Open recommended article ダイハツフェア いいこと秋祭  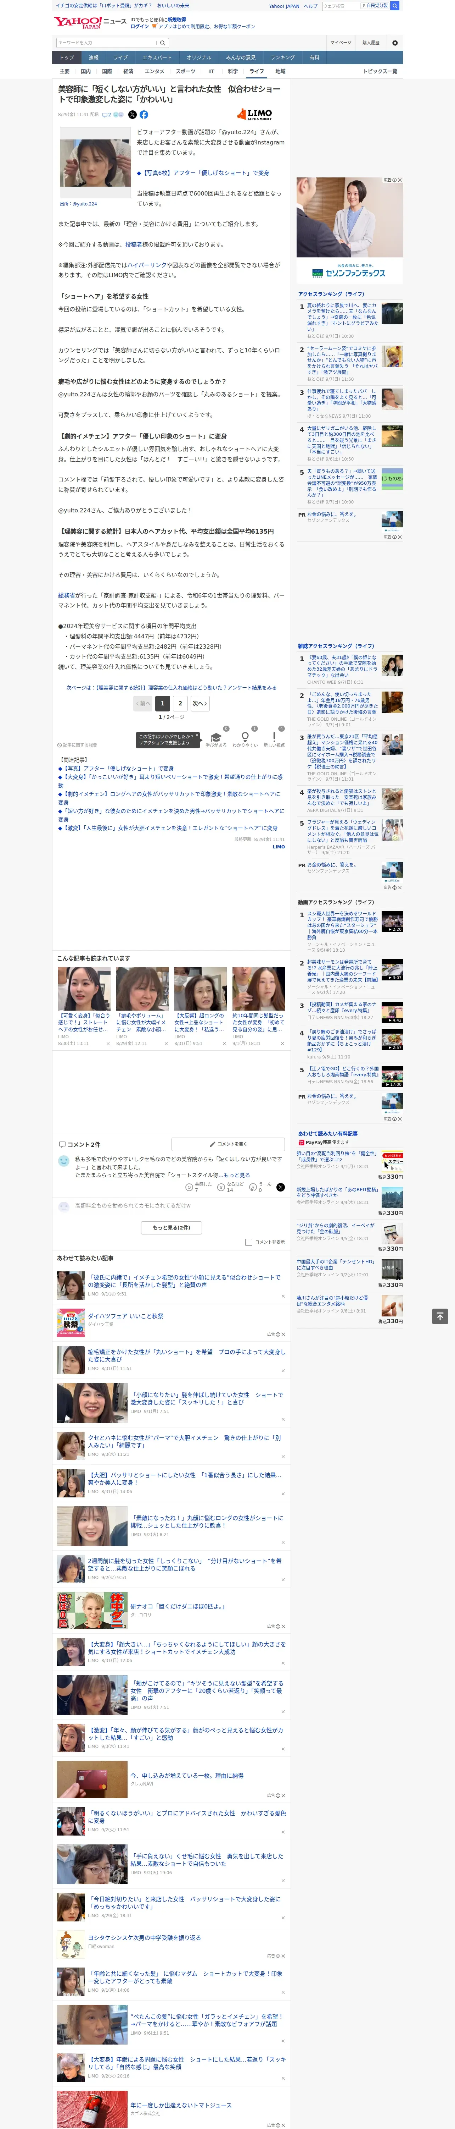[x=125, y=1316]
